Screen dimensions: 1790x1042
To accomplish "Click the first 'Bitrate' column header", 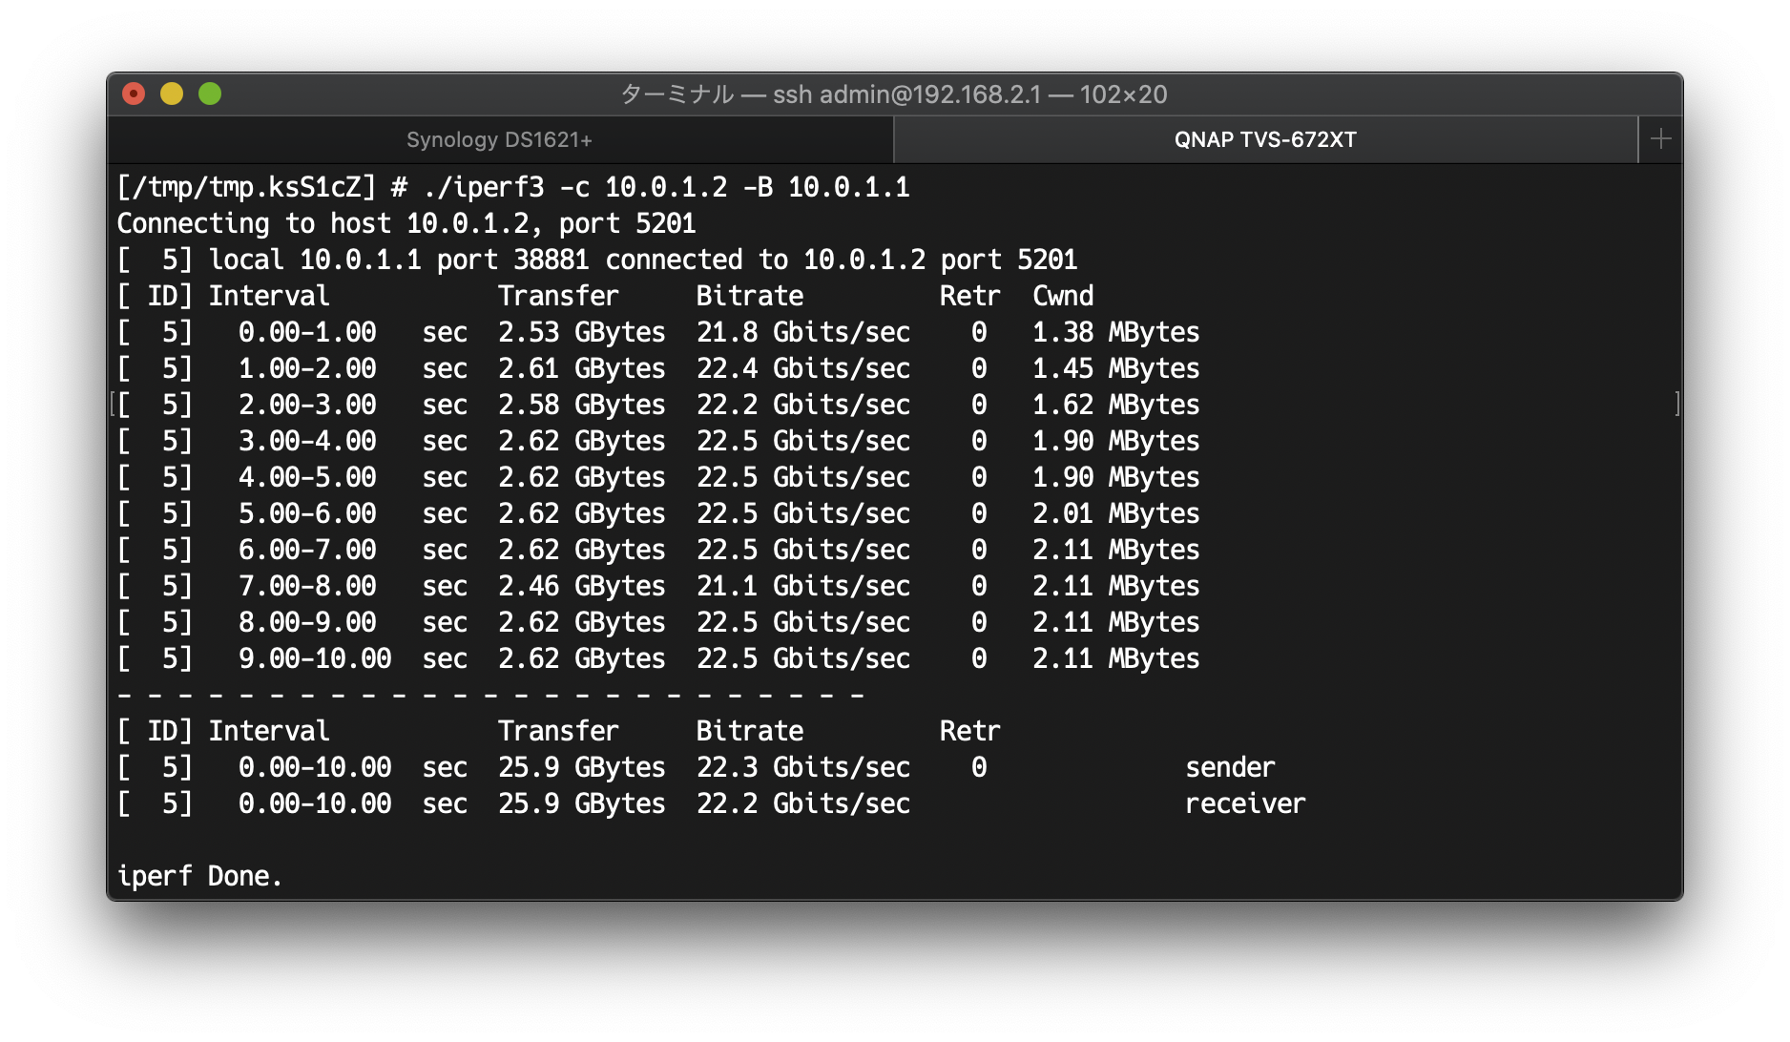I will click(750, 296).
